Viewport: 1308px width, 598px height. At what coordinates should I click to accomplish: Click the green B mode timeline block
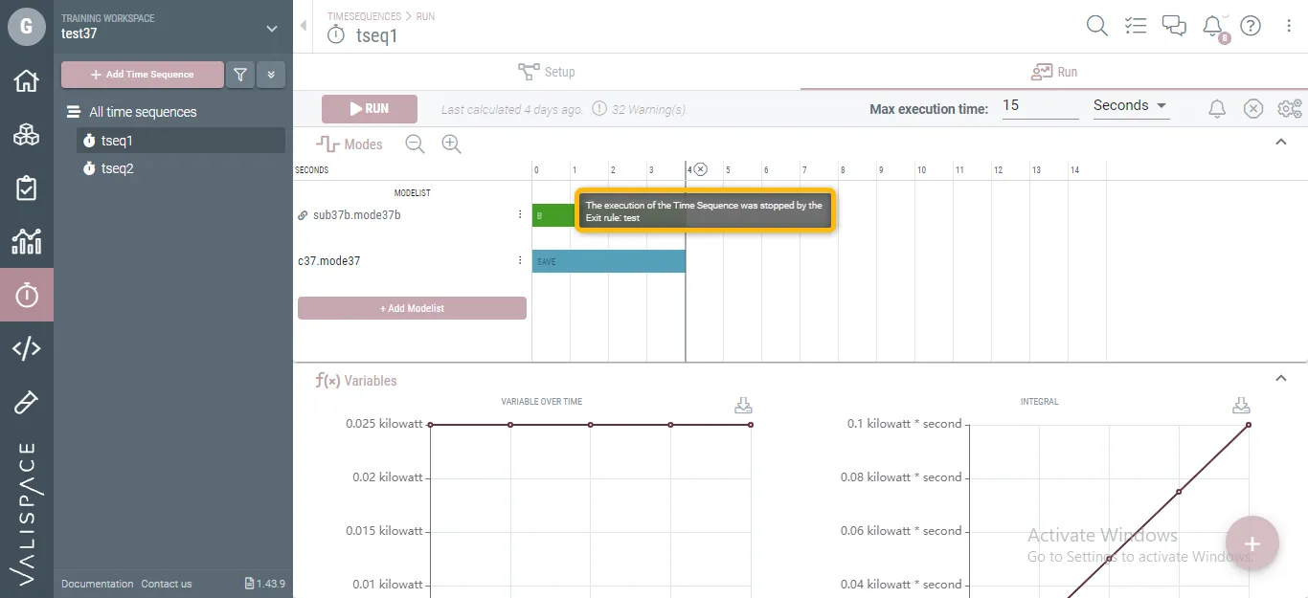[x=552, y=215]
